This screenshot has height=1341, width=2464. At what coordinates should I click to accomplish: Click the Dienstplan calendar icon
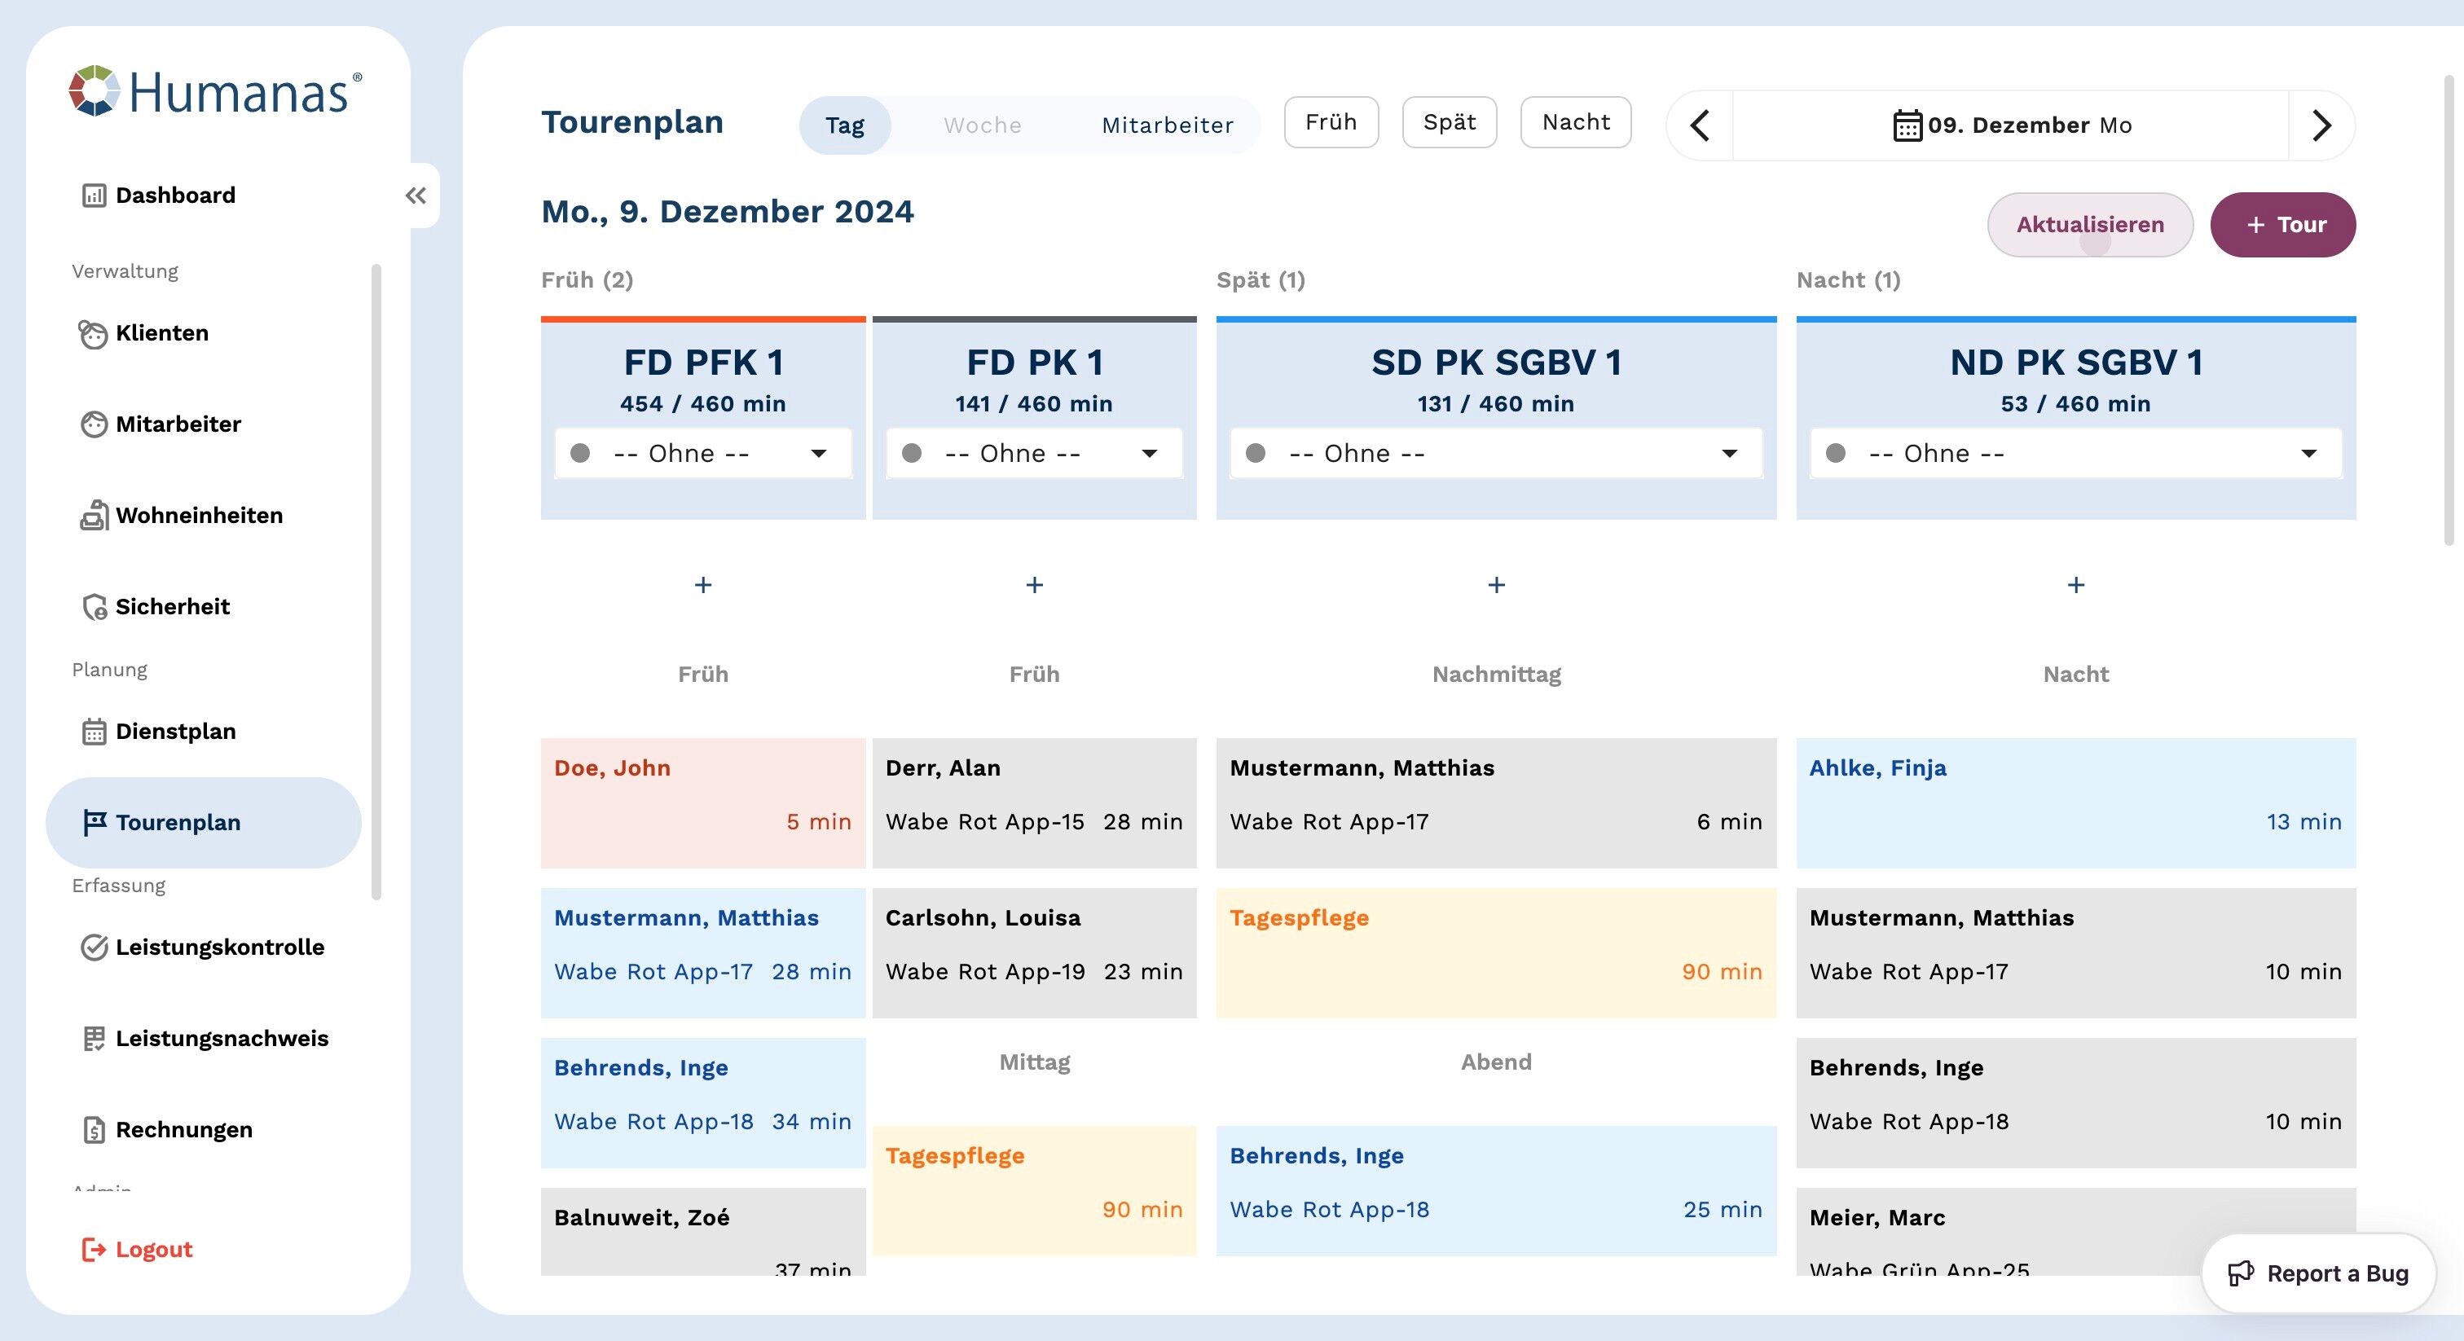coord(94,732)
